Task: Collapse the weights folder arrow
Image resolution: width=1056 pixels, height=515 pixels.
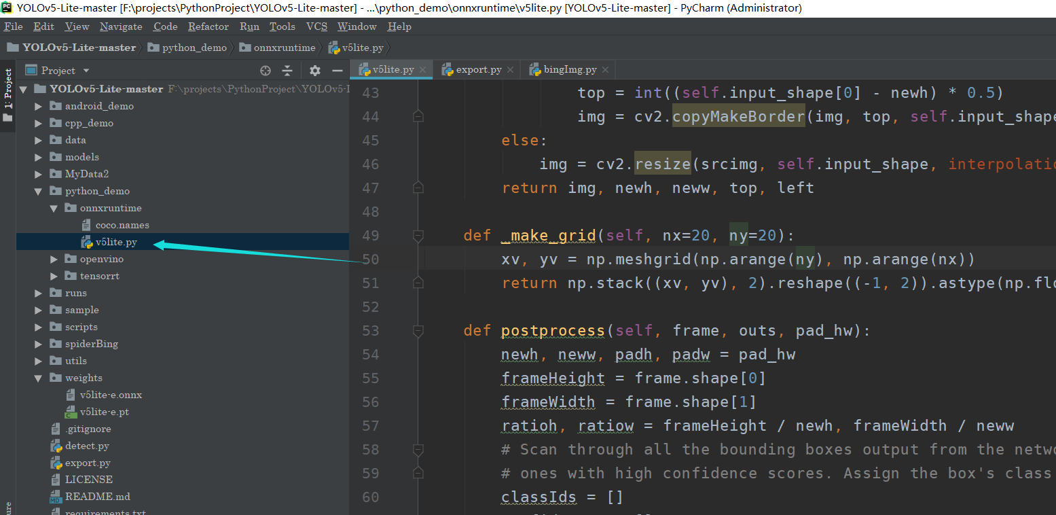Action: pos(39,378)
